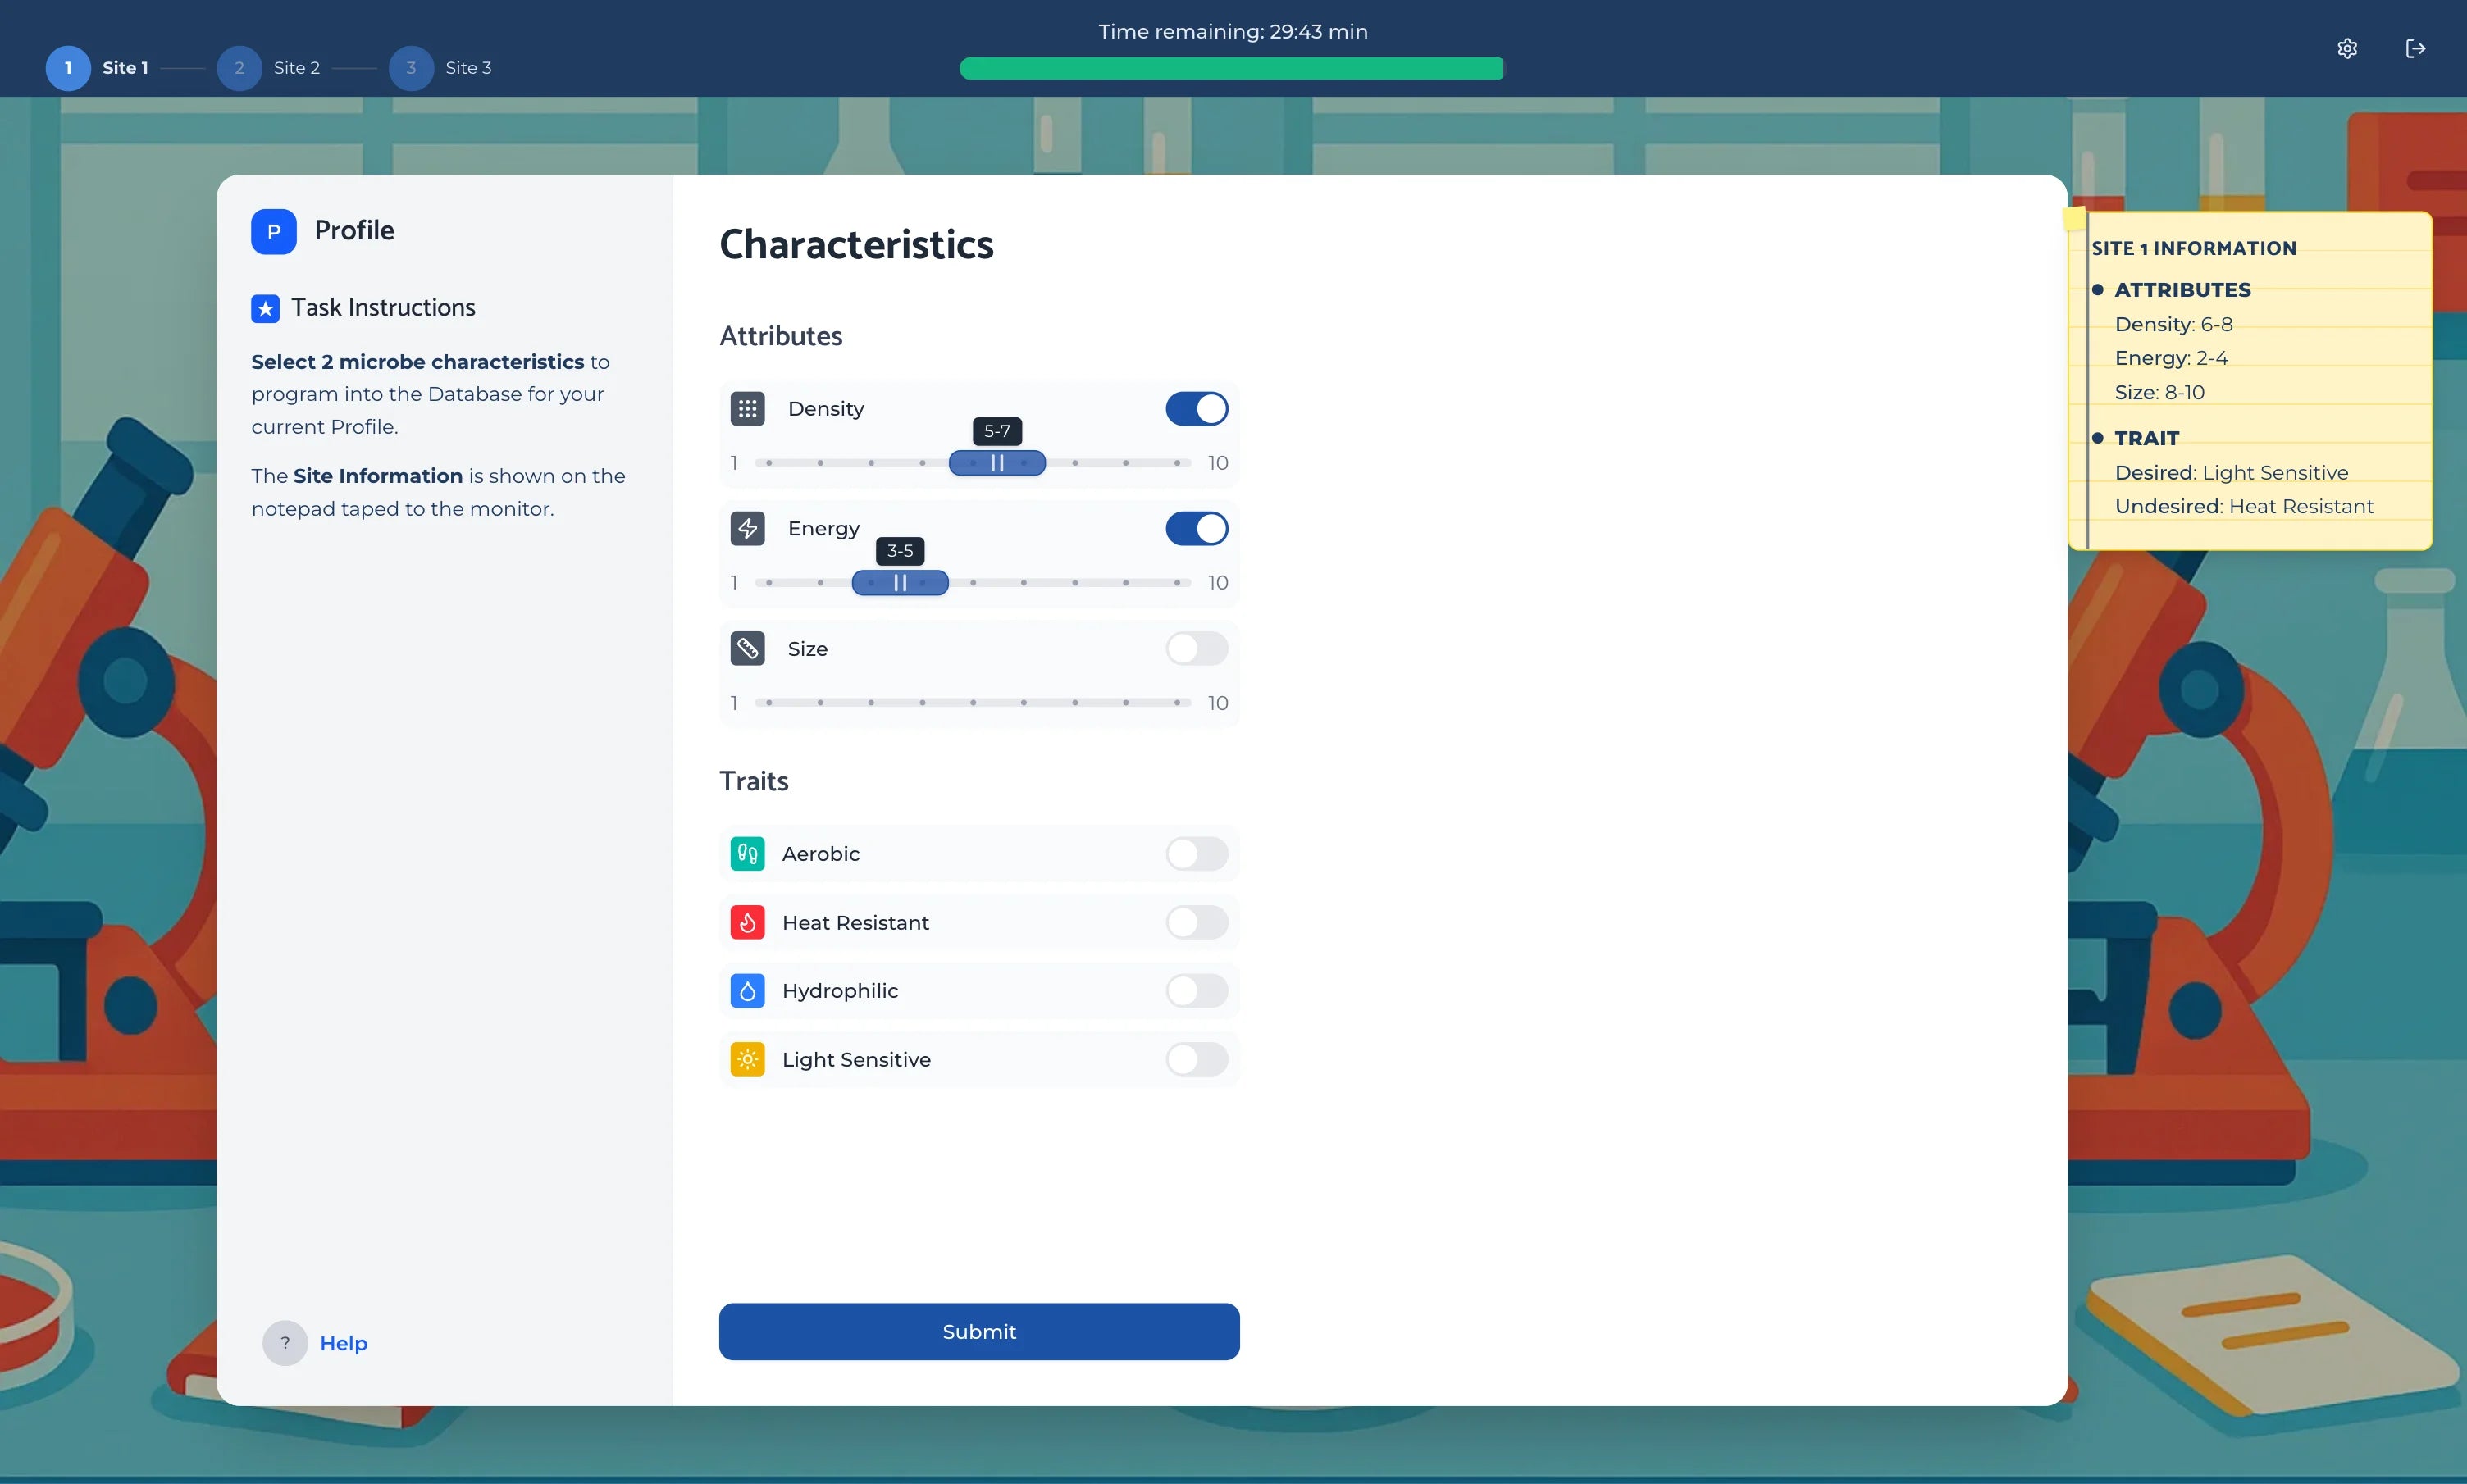Click the Density slider range handle
This screenshot has width=2467, height=1484.
point(997,463)
